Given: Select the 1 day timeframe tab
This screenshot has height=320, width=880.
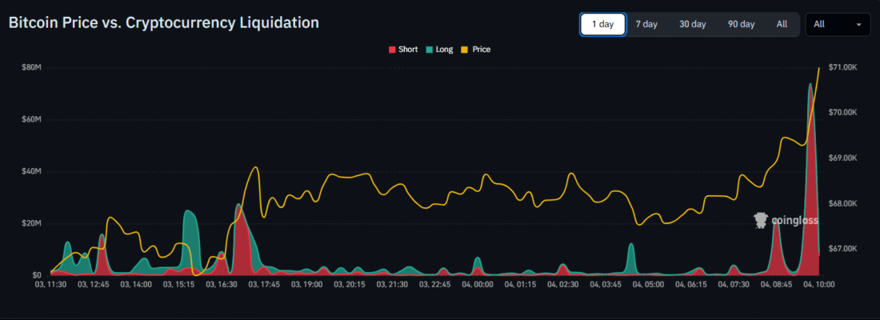Looking at the screenshot, I should 602,24.
